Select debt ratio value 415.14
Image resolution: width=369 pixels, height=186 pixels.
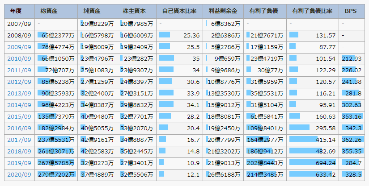pos(326,140)
